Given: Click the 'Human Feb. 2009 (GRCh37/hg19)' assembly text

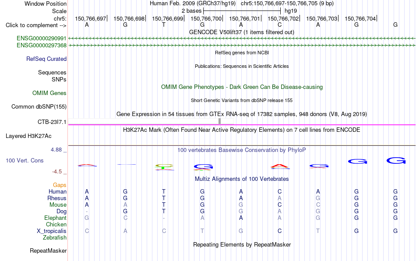Looking at the screenshot, I should tap(193, 4).
